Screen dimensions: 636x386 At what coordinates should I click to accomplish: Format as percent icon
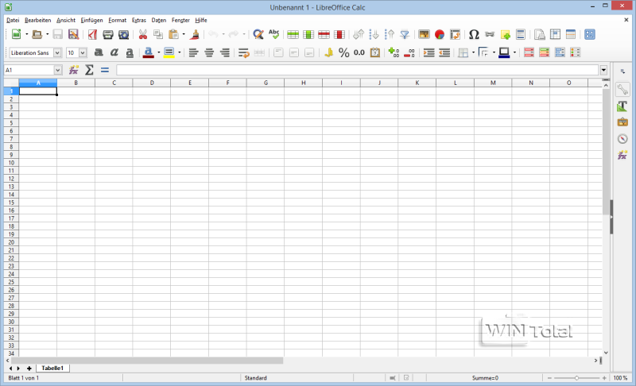click(x=344, y=52)
